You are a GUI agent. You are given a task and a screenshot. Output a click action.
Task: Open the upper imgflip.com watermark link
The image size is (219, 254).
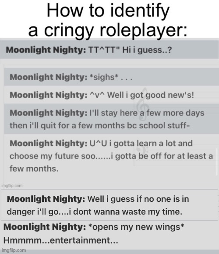pyautogui.click(x=12, y=186)
